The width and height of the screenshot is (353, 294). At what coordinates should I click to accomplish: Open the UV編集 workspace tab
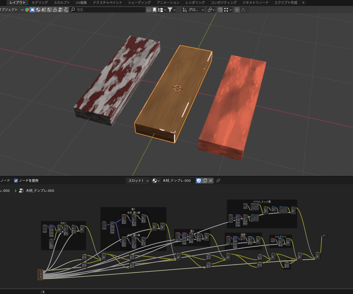pyautogui.click(x=81, y=3)
